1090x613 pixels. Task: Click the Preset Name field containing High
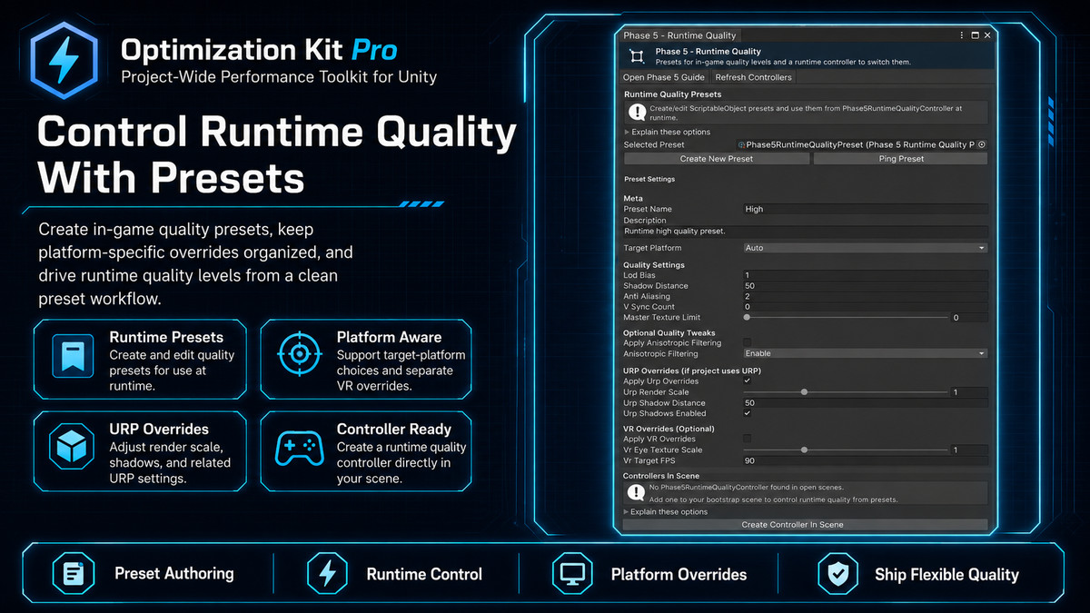865,209
